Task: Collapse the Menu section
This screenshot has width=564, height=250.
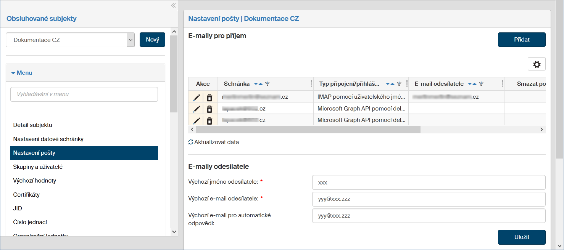Action: pyautogui.click(x=22, y=73)
